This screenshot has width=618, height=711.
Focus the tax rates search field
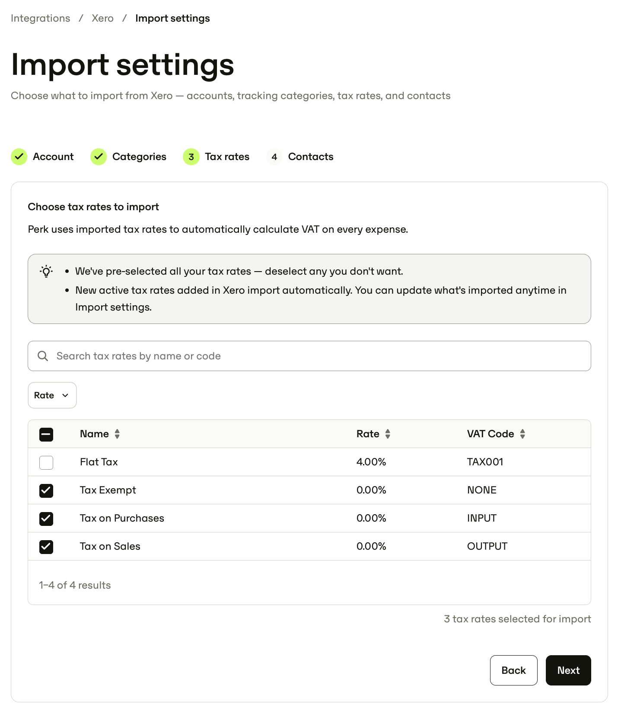coord(309,356)
